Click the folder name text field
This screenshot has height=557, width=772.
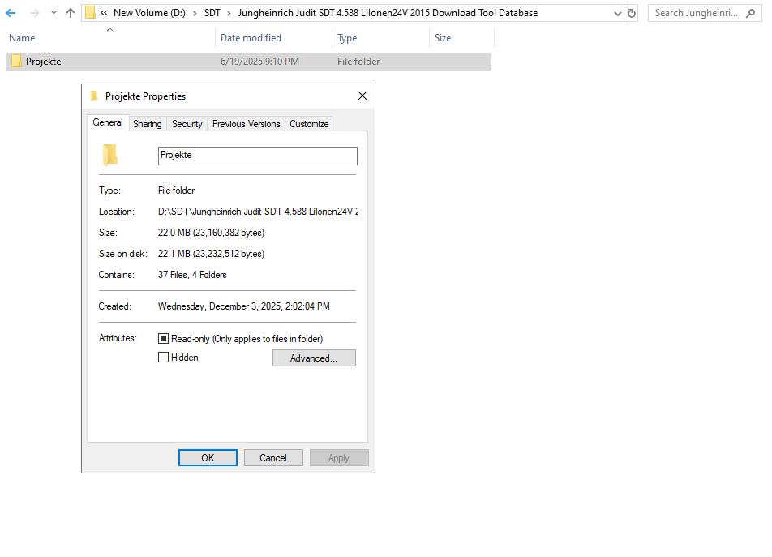point(257,155)
